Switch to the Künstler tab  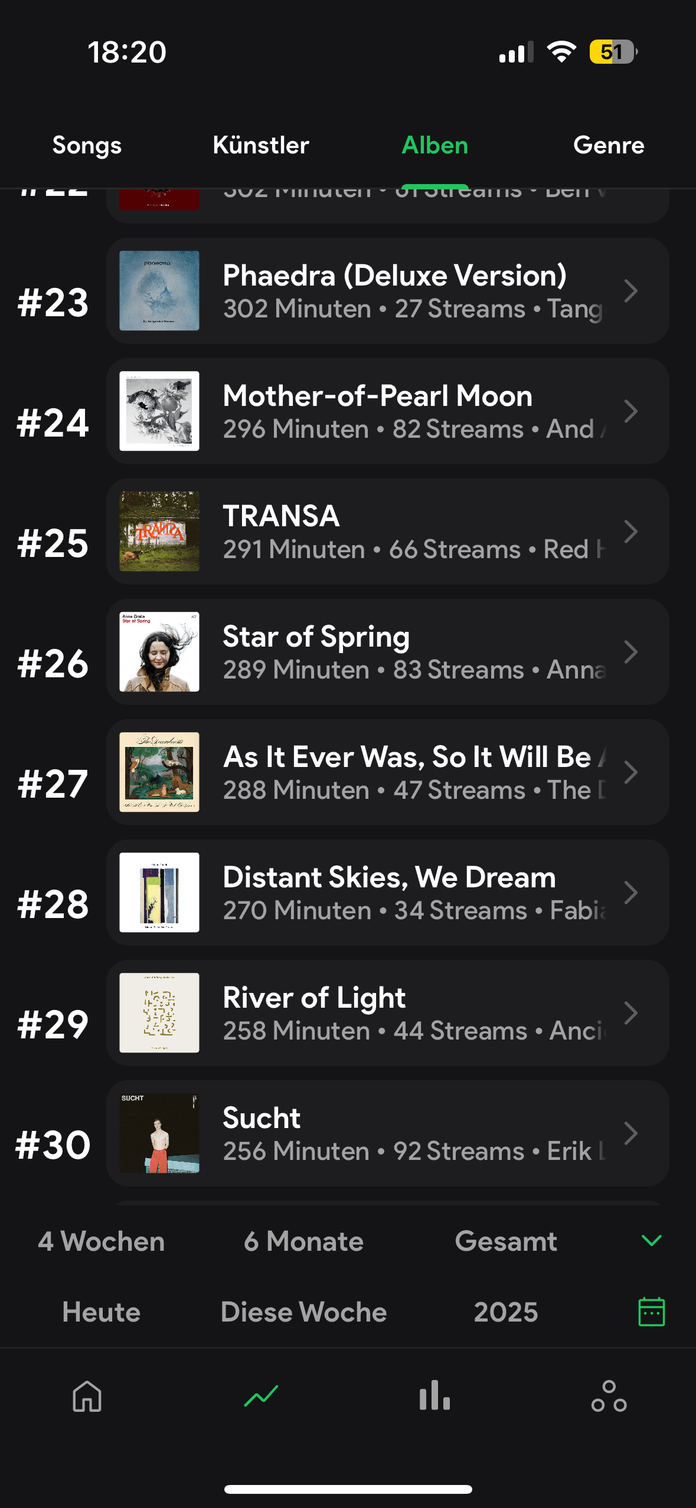(x=261, y=145)
